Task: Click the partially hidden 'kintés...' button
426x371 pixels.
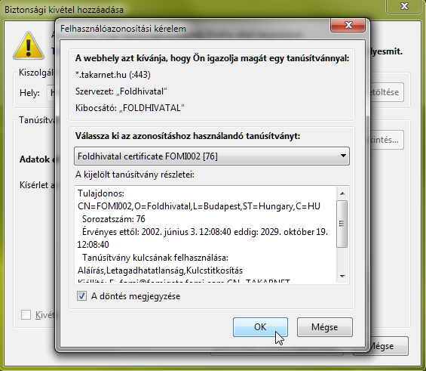Action: point(387,140)
